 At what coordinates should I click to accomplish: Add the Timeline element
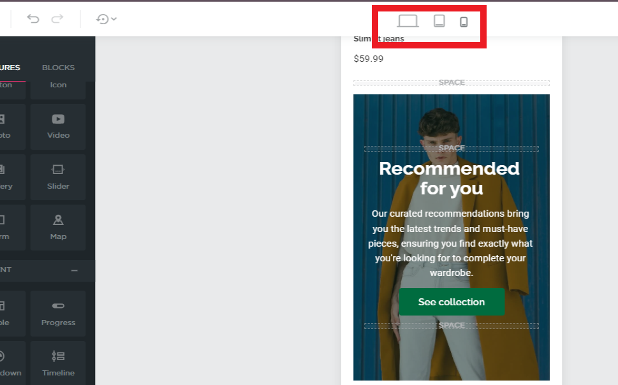pos(58,363)
